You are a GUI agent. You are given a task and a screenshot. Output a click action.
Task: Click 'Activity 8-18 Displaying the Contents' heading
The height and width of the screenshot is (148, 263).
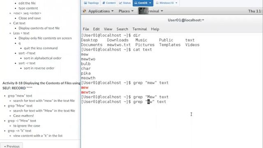(42, 83)
